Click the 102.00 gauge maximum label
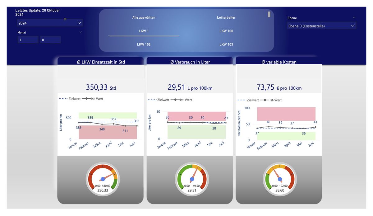The width and height of the screenshot is (373, 216). pyautogui.click(x=284, y=186)
